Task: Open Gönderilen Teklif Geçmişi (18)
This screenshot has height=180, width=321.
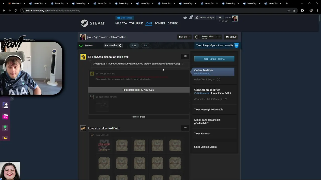Action: [x=211, y=99]
